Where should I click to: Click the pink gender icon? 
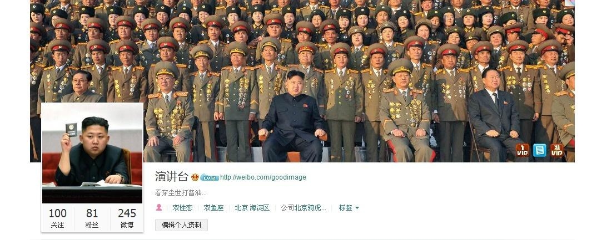(158, 207)
